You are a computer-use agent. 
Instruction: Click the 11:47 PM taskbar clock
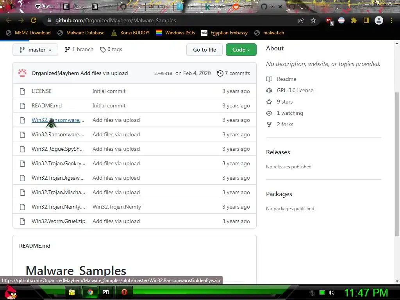click(x=366, y=293)
